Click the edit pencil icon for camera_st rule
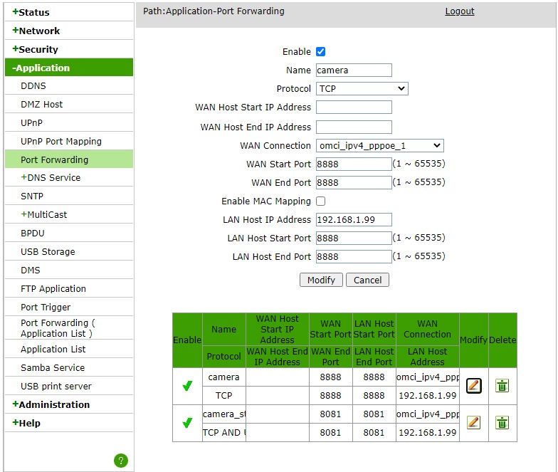This screenshot has width=558, height=472. (x=474, y=423)
